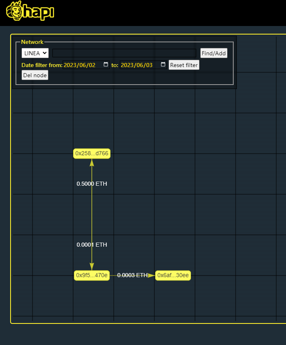The image size is (286, 345).
Task: Click the hapi mascot logo icon
Action: point(14,11)
